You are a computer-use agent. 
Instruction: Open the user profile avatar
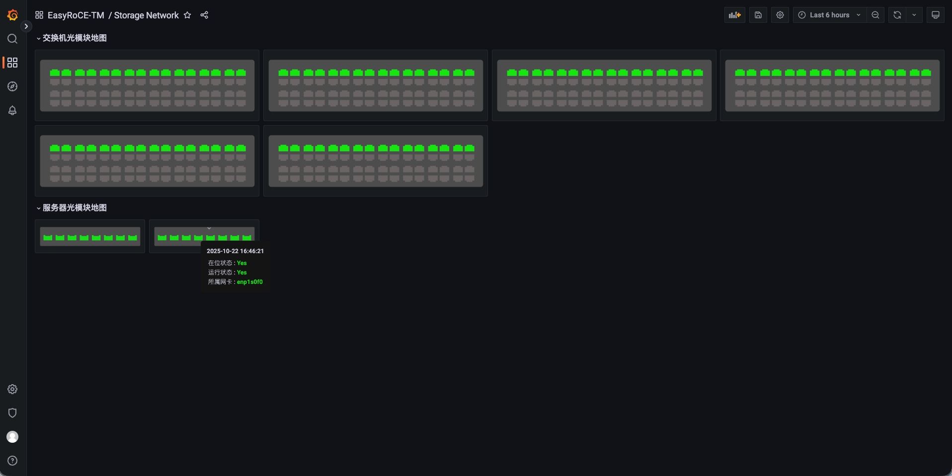coord(12,437)
